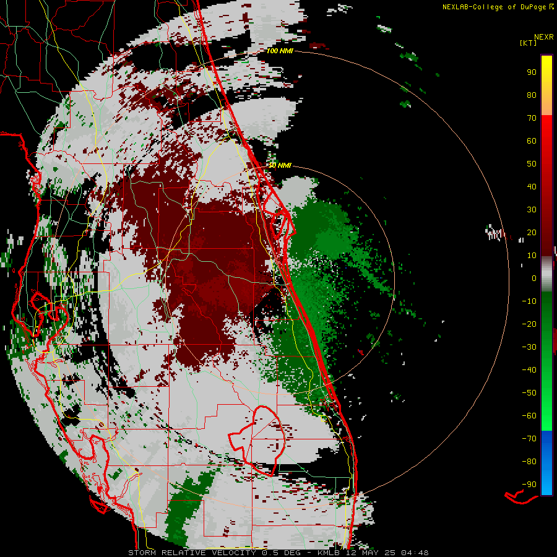The width and height of the screenshot is (557, 557).
Task: Click the -20 value on velocity scale
Action: point(529,324)
